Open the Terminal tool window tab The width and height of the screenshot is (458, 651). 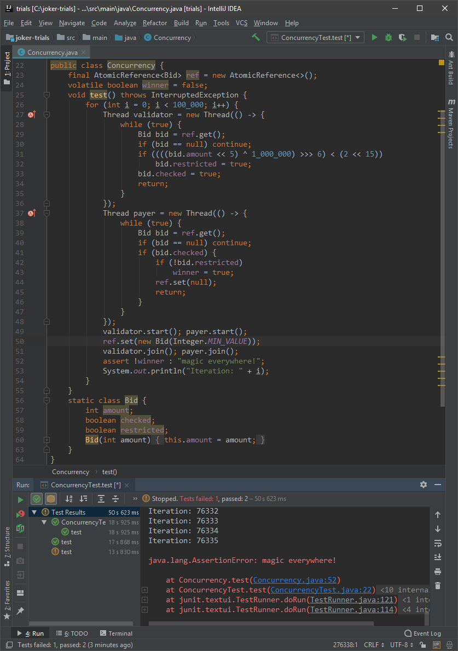(x=116, y=633)
